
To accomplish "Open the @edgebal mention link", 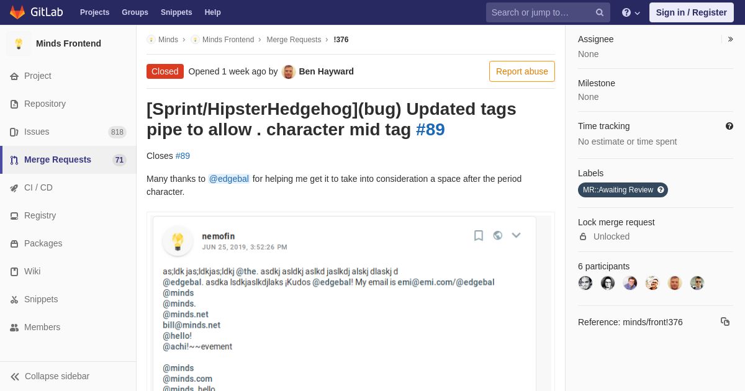I will pyautogui.click(x=228, y=179).
